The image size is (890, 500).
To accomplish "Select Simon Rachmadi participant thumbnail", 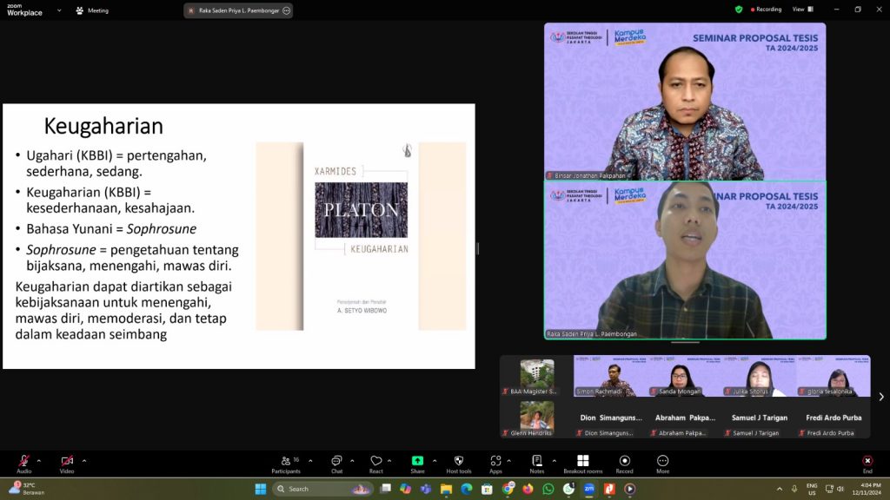I will click(611, 377).
